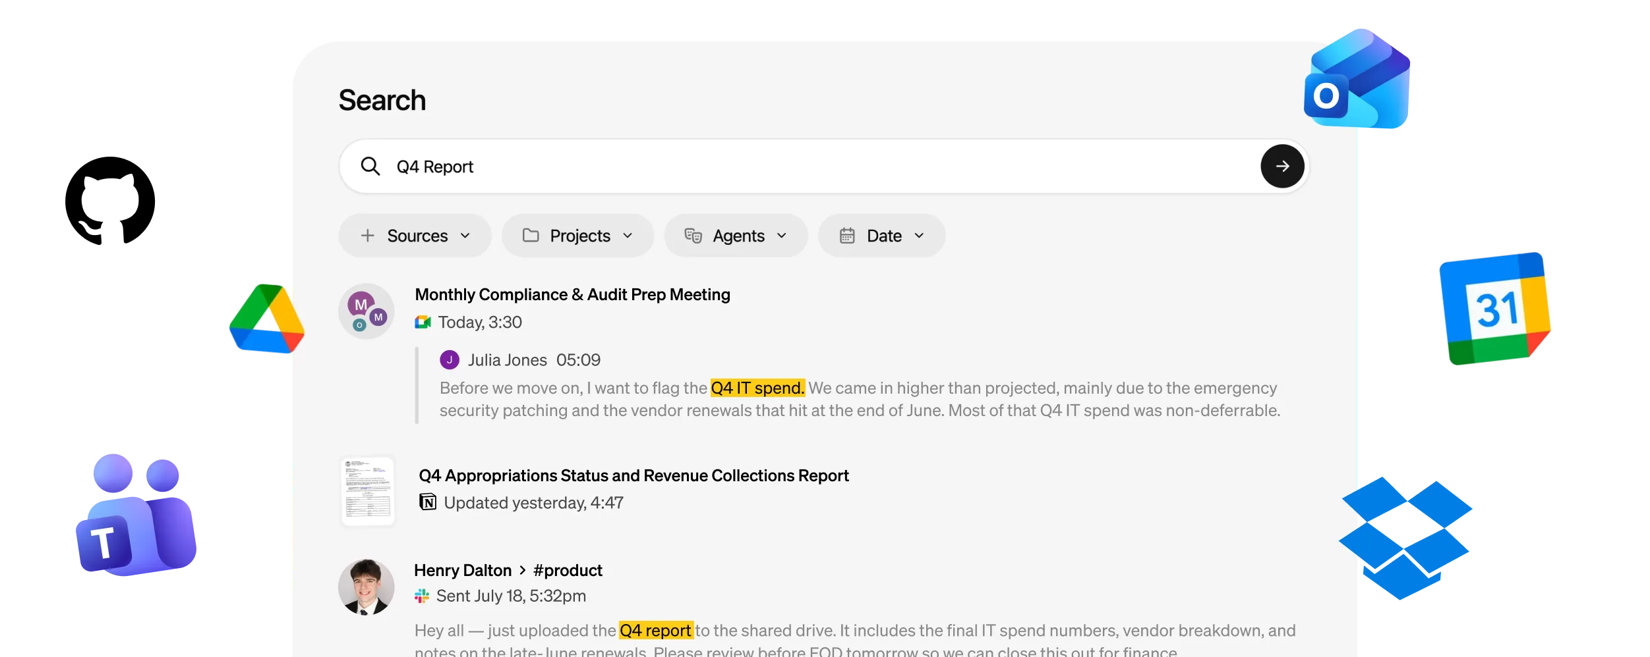Image resolution: width=1650 pixels, height=657 pixels.
Task: Select the Microsoft Teams icon
Action: [136, 515]
